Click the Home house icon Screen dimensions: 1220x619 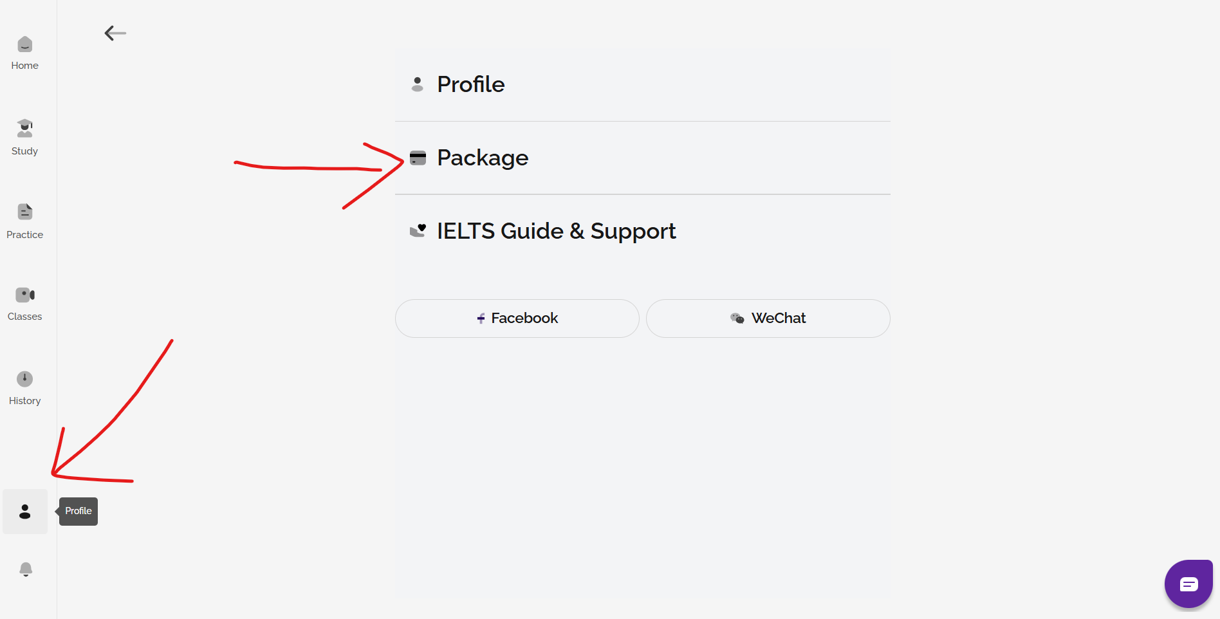pyautogui.click(x=24, y=44)
